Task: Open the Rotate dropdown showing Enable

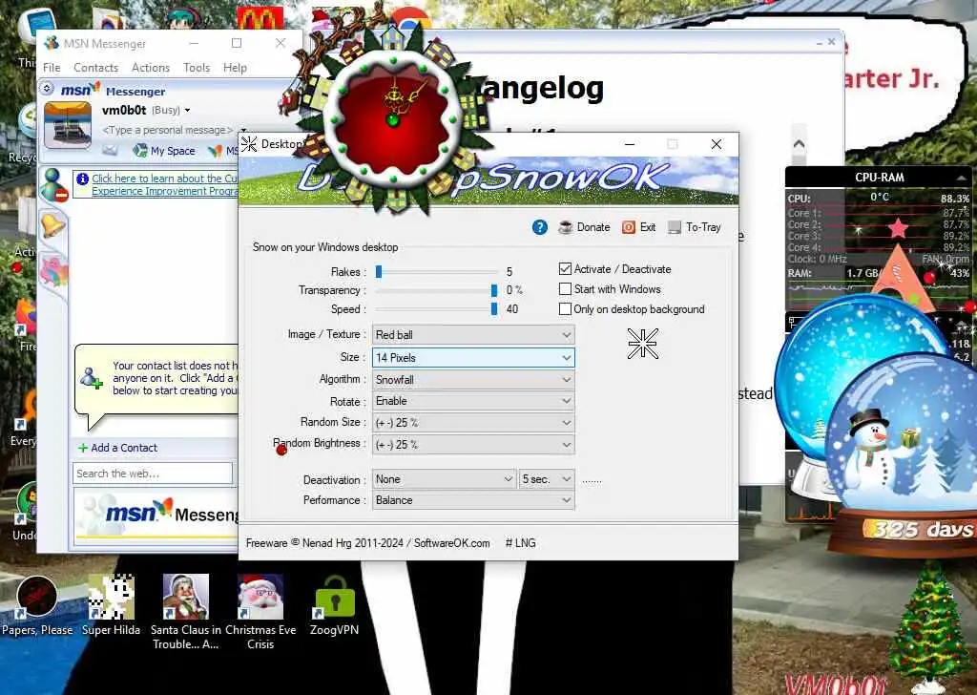Action: click(x=473, y=401)
